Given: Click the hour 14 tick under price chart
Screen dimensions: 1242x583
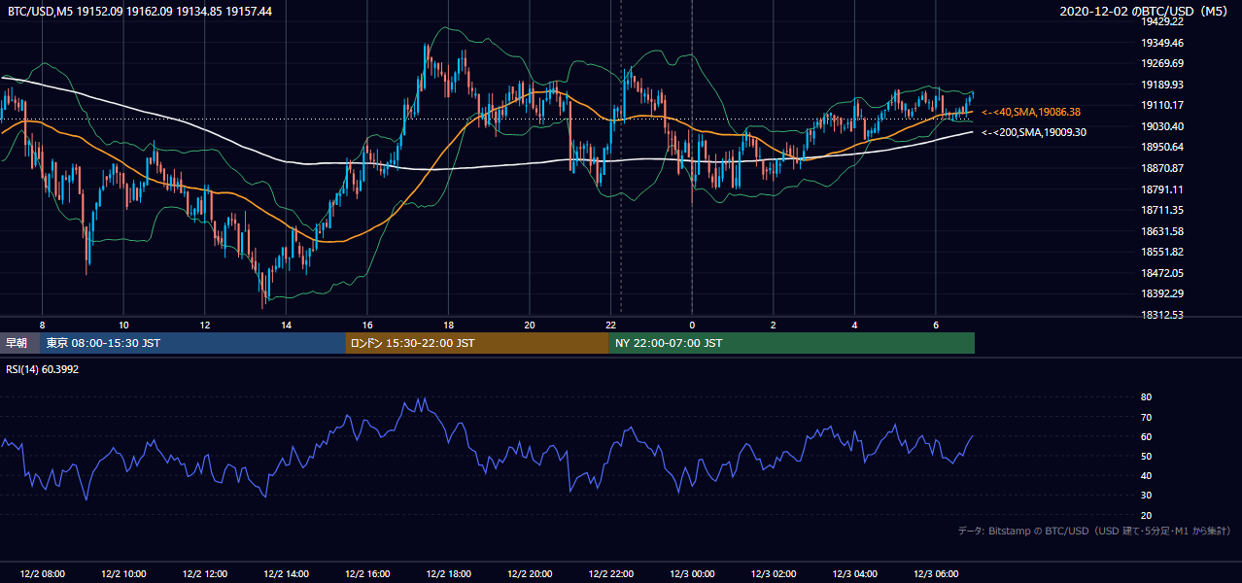Looking at the screenshot, I should (x=286, y=325).
